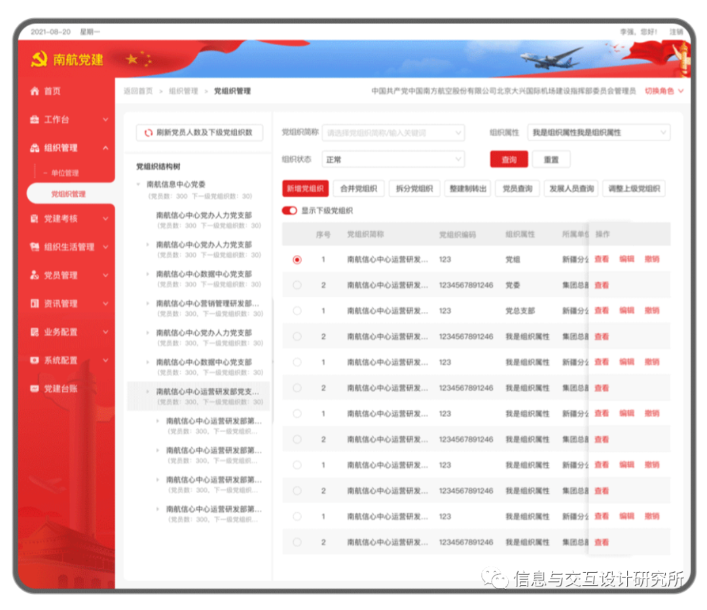
Task: Click the 新增党组织 button
Action: (305, 189)
